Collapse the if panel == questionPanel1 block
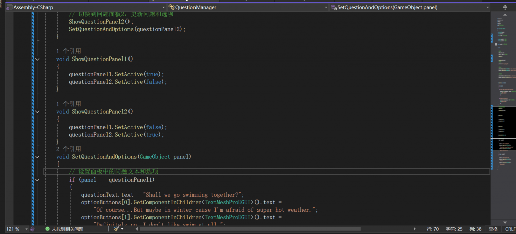516x234 pixels. tap(37, 180)
